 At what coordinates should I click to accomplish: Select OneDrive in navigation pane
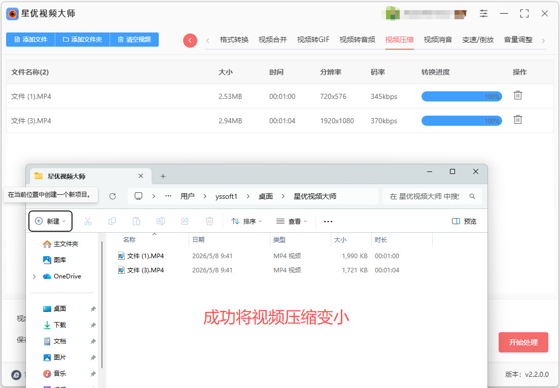(x=62, y=276)
